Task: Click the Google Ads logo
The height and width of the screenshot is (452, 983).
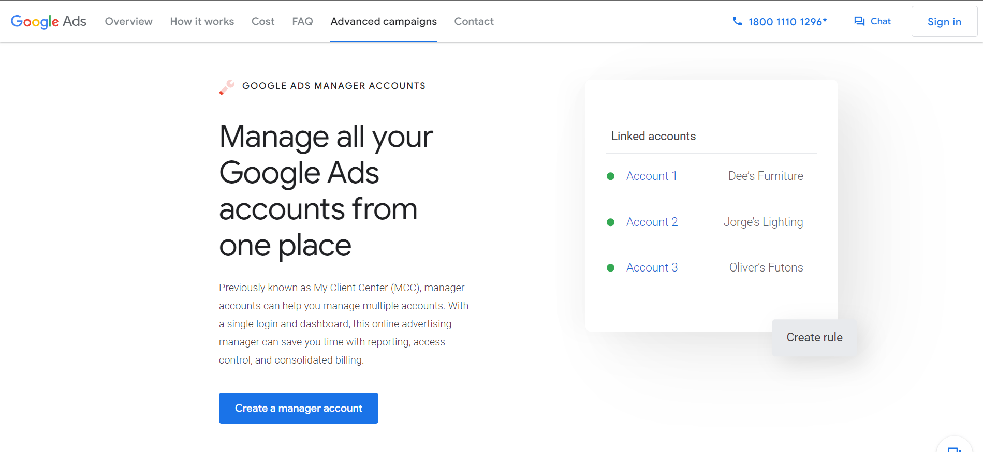Action: coord(49,21)
